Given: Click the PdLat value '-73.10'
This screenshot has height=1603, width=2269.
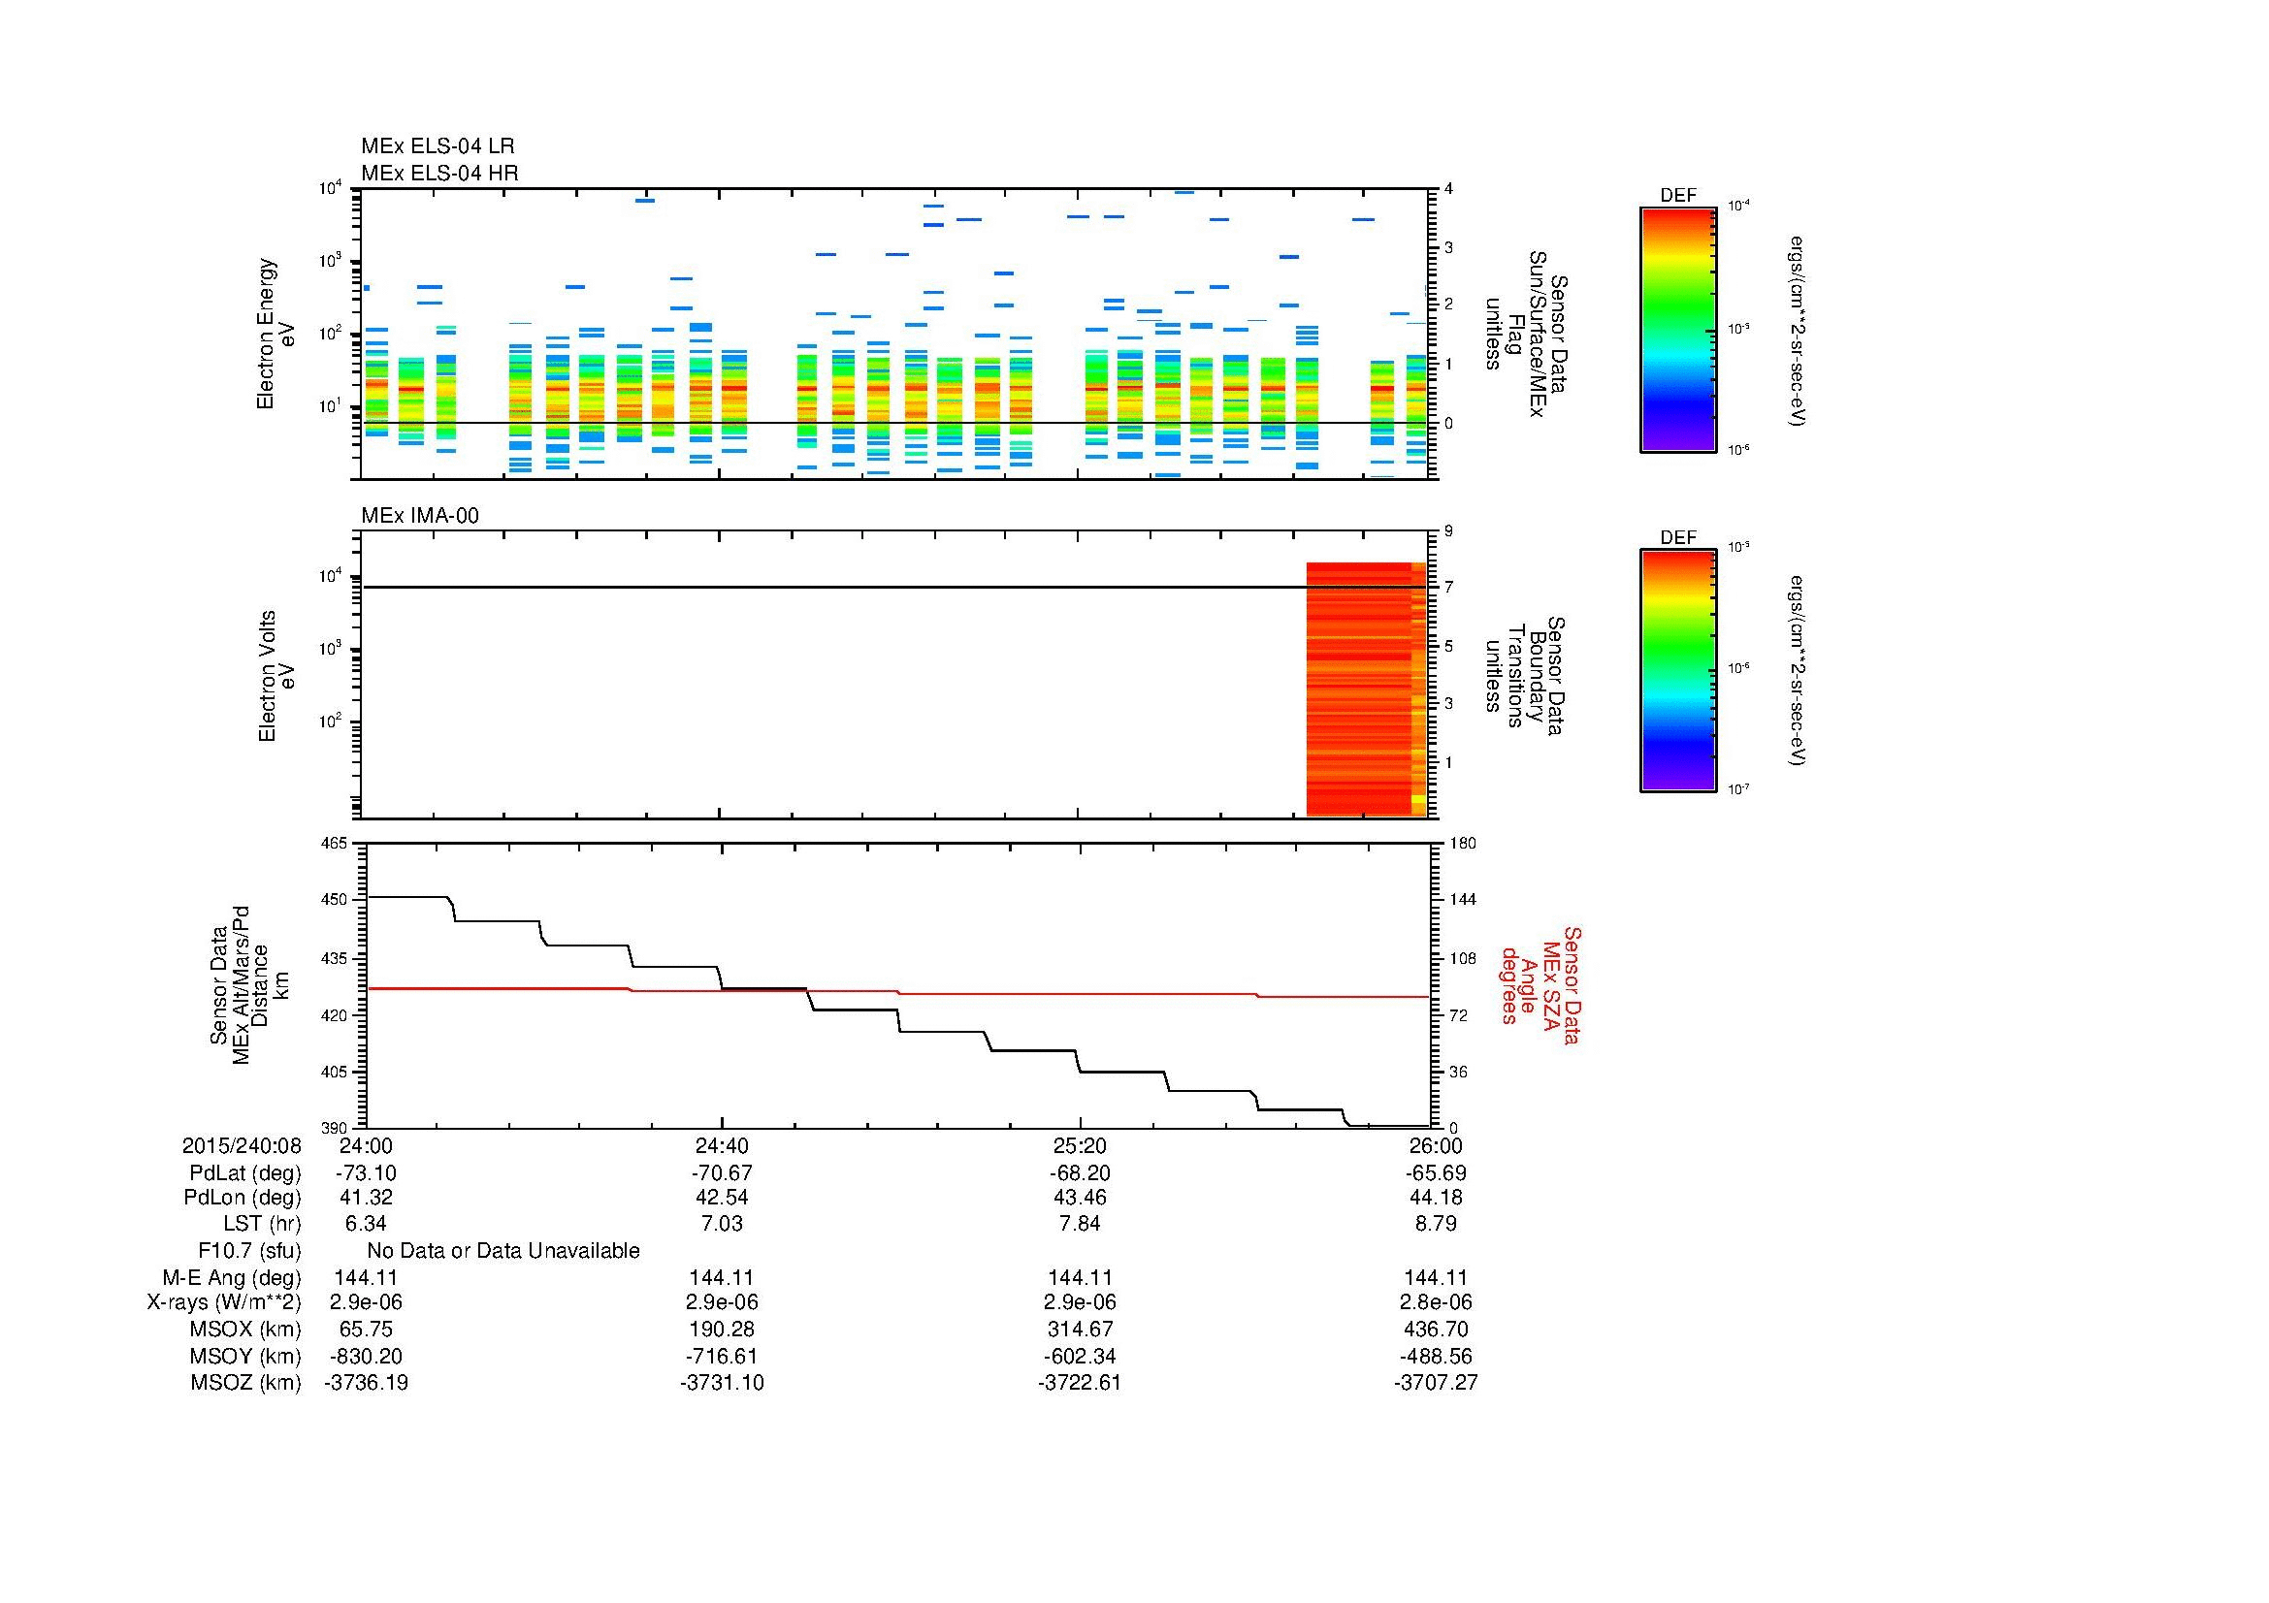Looking at the screenshot, I should click(x=366, y=1173).
